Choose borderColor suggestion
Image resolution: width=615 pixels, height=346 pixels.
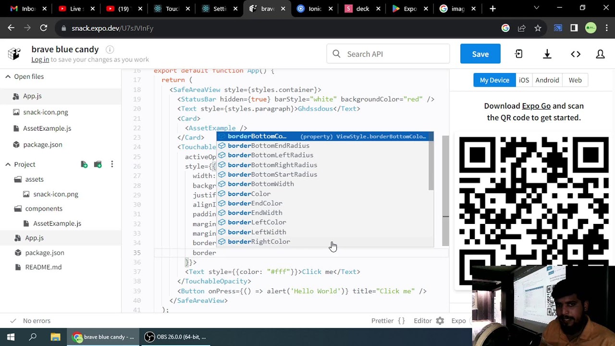coord(325,194)
